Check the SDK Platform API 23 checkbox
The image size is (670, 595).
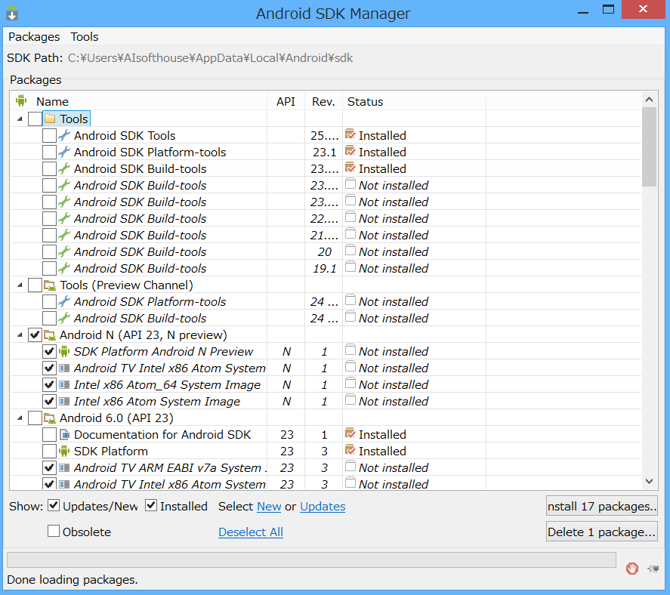50,451
